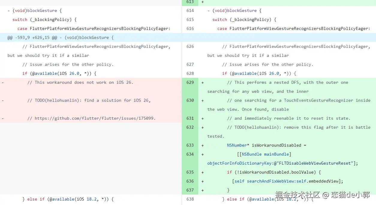
Task: Select added line number 637
Action: [190, 190]
